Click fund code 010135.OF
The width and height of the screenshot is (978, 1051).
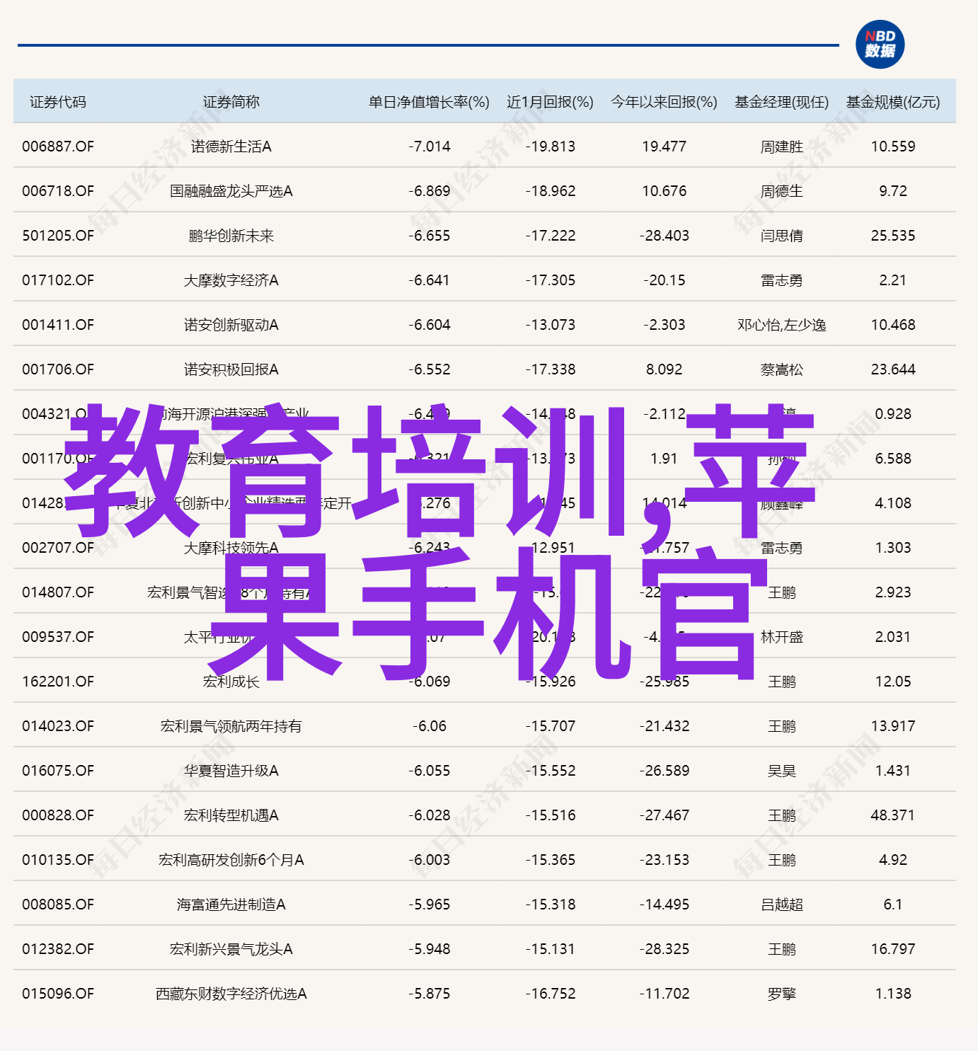pyautogui.click(x=58, y=860)
